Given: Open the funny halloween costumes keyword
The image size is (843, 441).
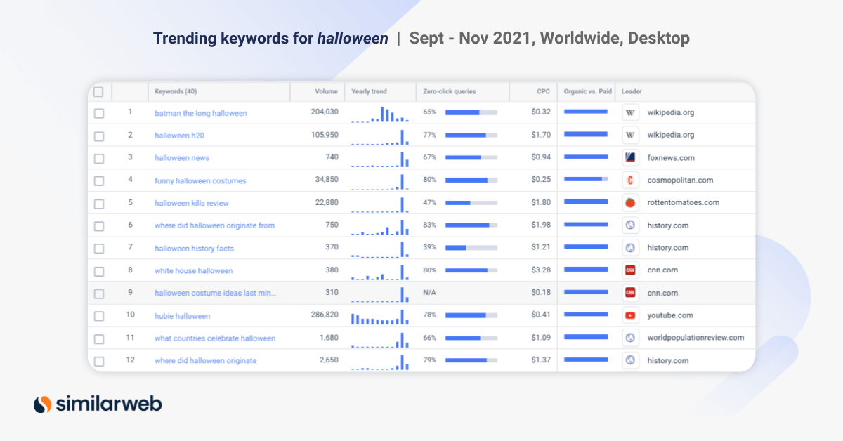Looking at the screenshot, I should [200, 180].
